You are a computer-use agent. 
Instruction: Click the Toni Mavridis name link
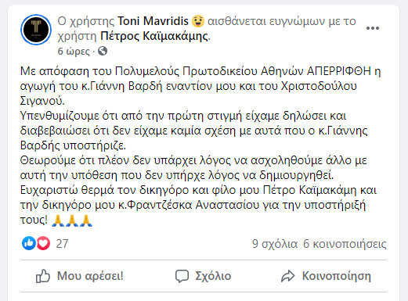point(153,21)
